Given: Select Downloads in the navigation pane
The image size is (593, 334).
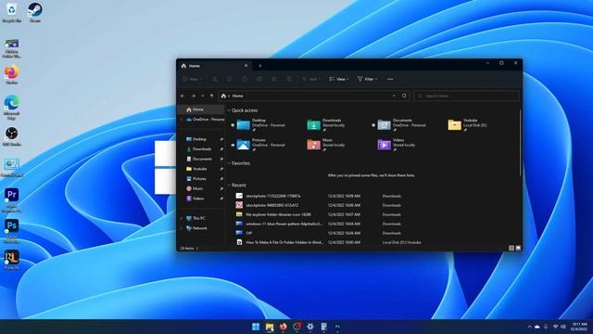Looking at the screenshot, I should (x=202, y=149).
